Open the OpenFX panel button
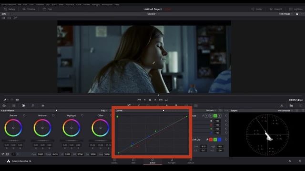The width and height of the screenshot is (305, 171). click(276, 9)
